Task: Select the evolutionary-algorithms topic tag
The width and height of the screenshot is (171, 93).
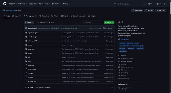Action: pyautogui.click(x=126, y=43)
